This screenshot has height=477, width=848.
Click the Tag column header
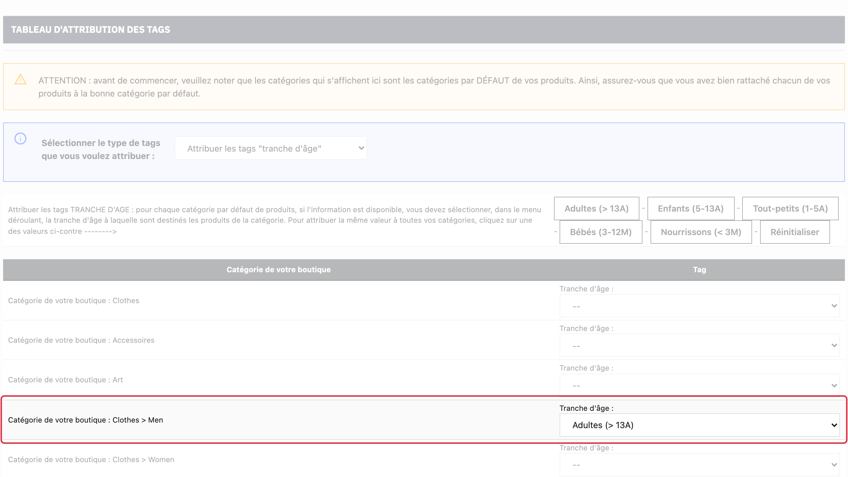pyautogui.click(x=699, y=270)
